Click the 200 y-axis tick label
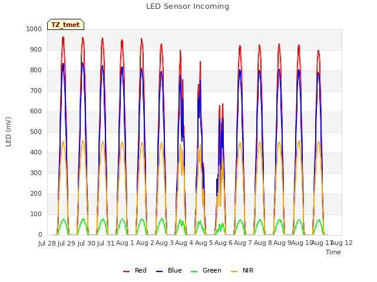377x282 pixels. 36,193
